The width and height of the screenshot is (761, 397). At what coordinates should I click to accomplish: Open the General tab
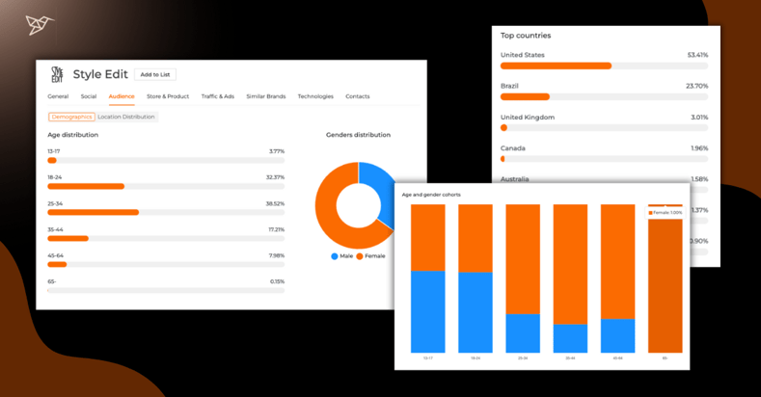(58, 96)
